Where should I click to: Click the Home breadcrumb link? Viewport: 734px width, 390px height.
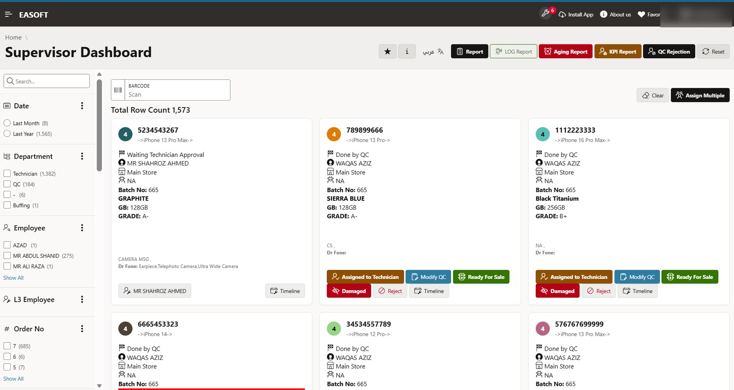tap(13, 37)
